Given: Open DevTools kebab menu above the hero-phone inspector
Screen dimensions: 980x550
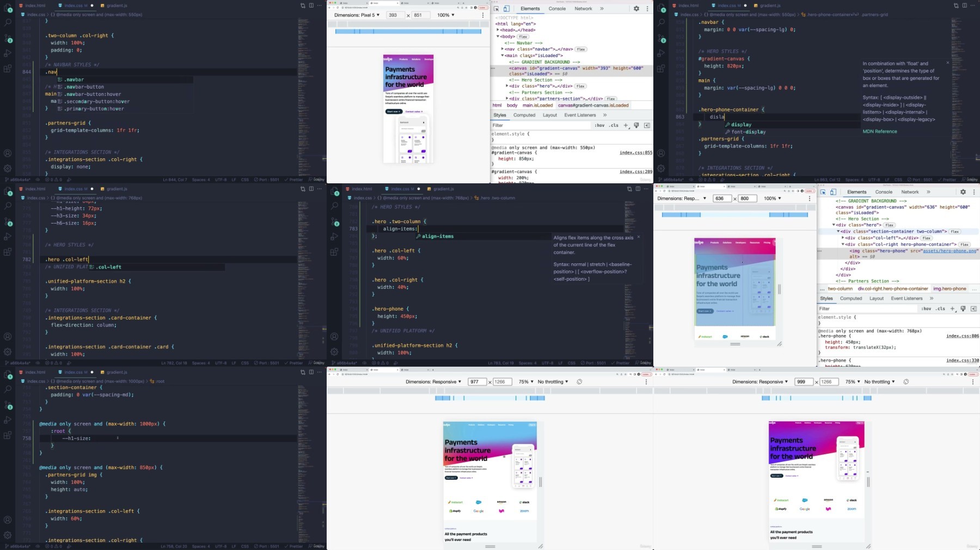Looking at the screenshot, I should coord(974,192).
